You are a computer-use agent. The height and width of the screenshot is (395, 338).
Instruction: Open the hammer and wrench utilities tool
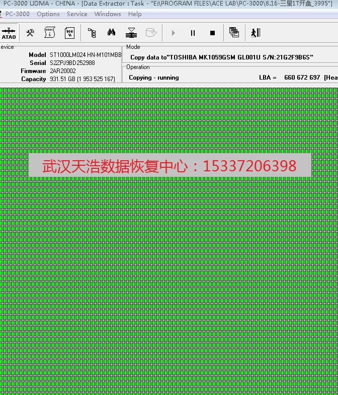point(30,33)
